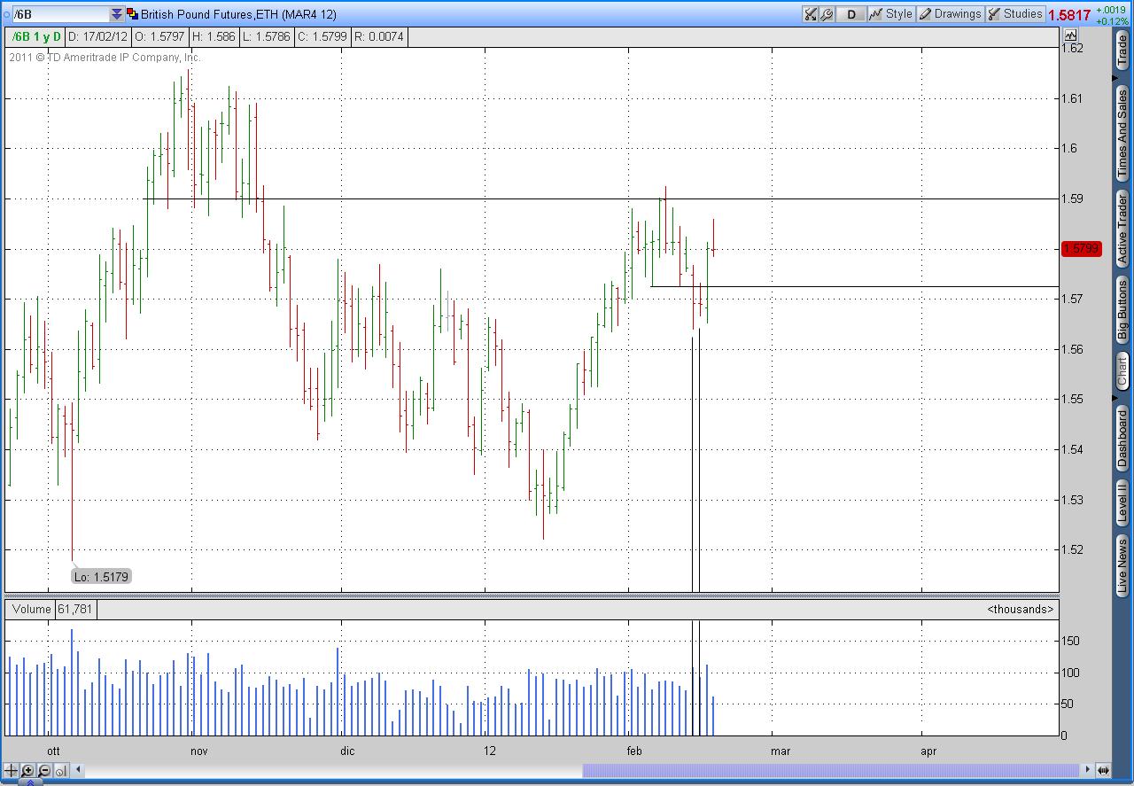
Task: Open the Dashboard side tab
Action: (x=1122, y=439)
